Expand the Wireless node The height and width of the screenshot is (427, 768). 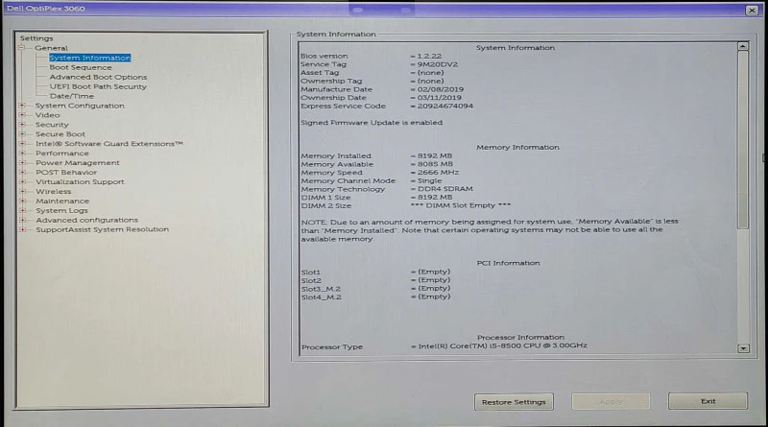pos(21,191)
